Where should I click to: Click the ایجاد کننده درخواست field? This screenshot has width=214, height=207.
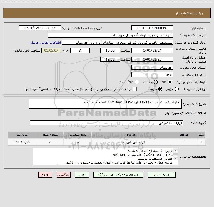[x=118, y=43]
